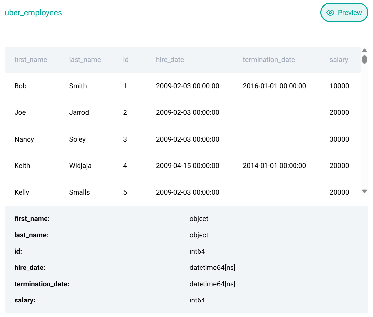Click Bob's termination date 2016-01-01
Screen dimensions: 373x317
pyautogui.click(x=274, y=86)
